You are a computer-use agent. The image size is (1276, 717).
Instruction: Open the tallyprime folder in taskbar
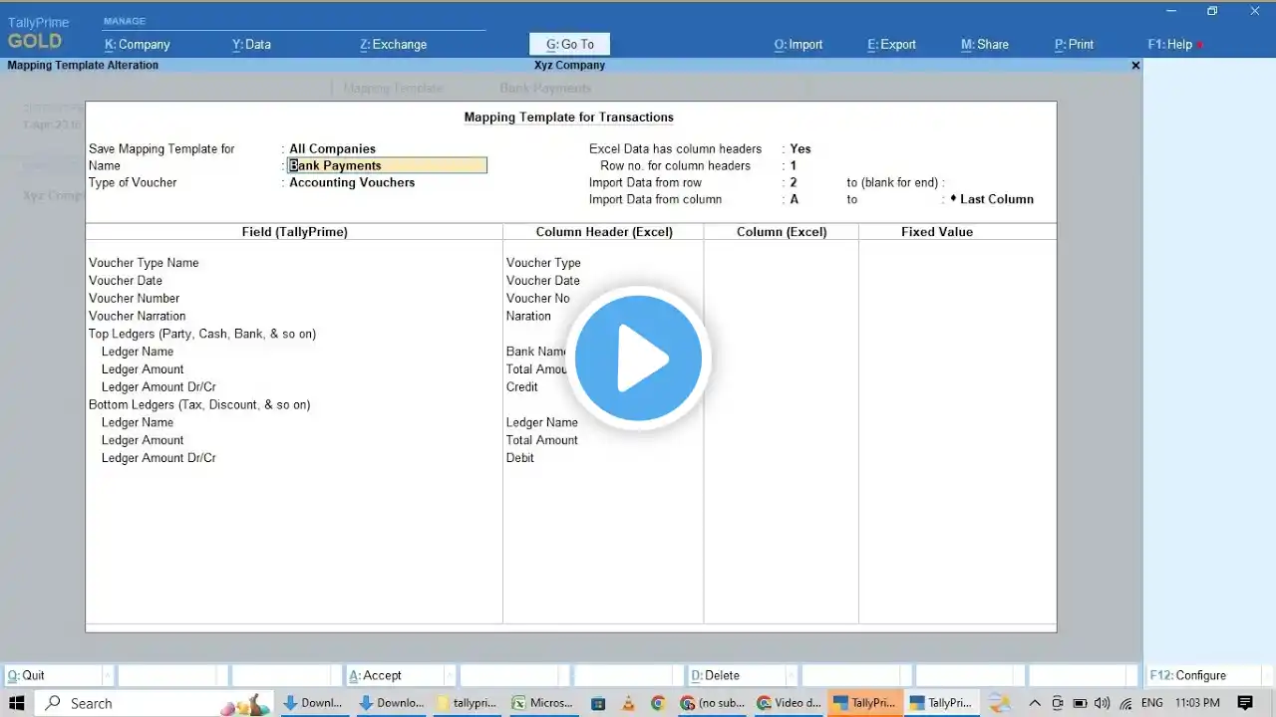coord(469,703)
